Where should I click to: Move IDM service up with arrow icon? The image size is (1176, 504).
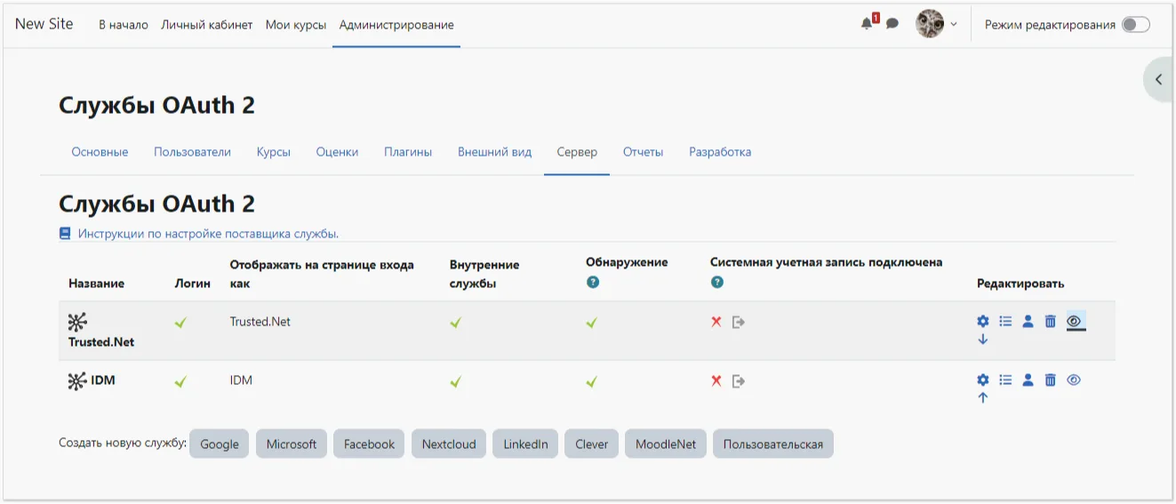point(982,398)
